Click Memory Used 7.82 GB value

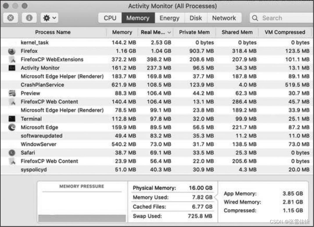(x=202, y=197)
